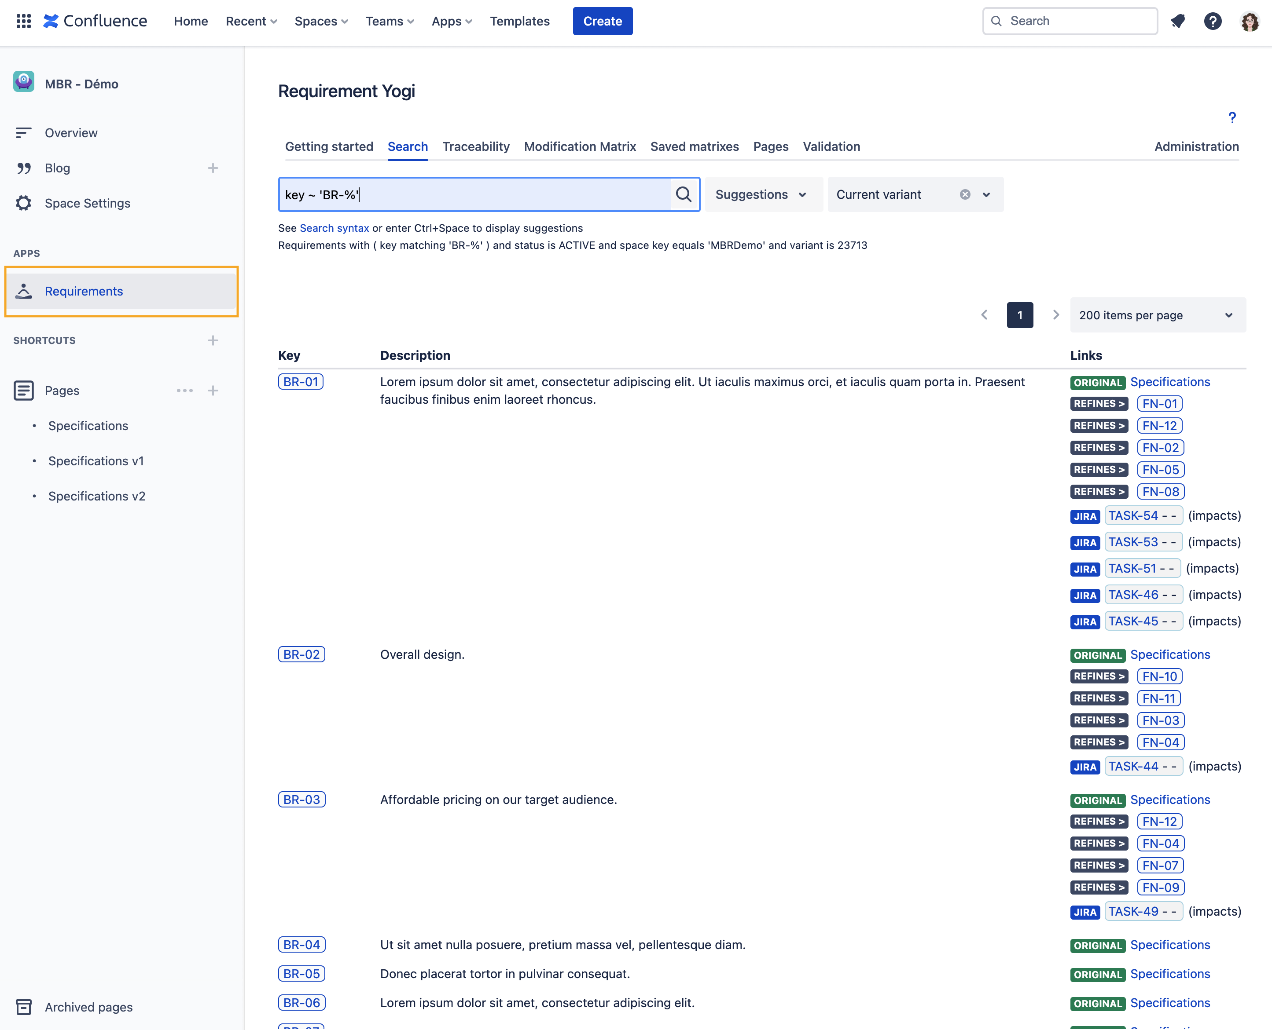Click your profile avatar
This screenshot has width=1272, height=1030.
pyautogui.click(x=1250, y=21)
